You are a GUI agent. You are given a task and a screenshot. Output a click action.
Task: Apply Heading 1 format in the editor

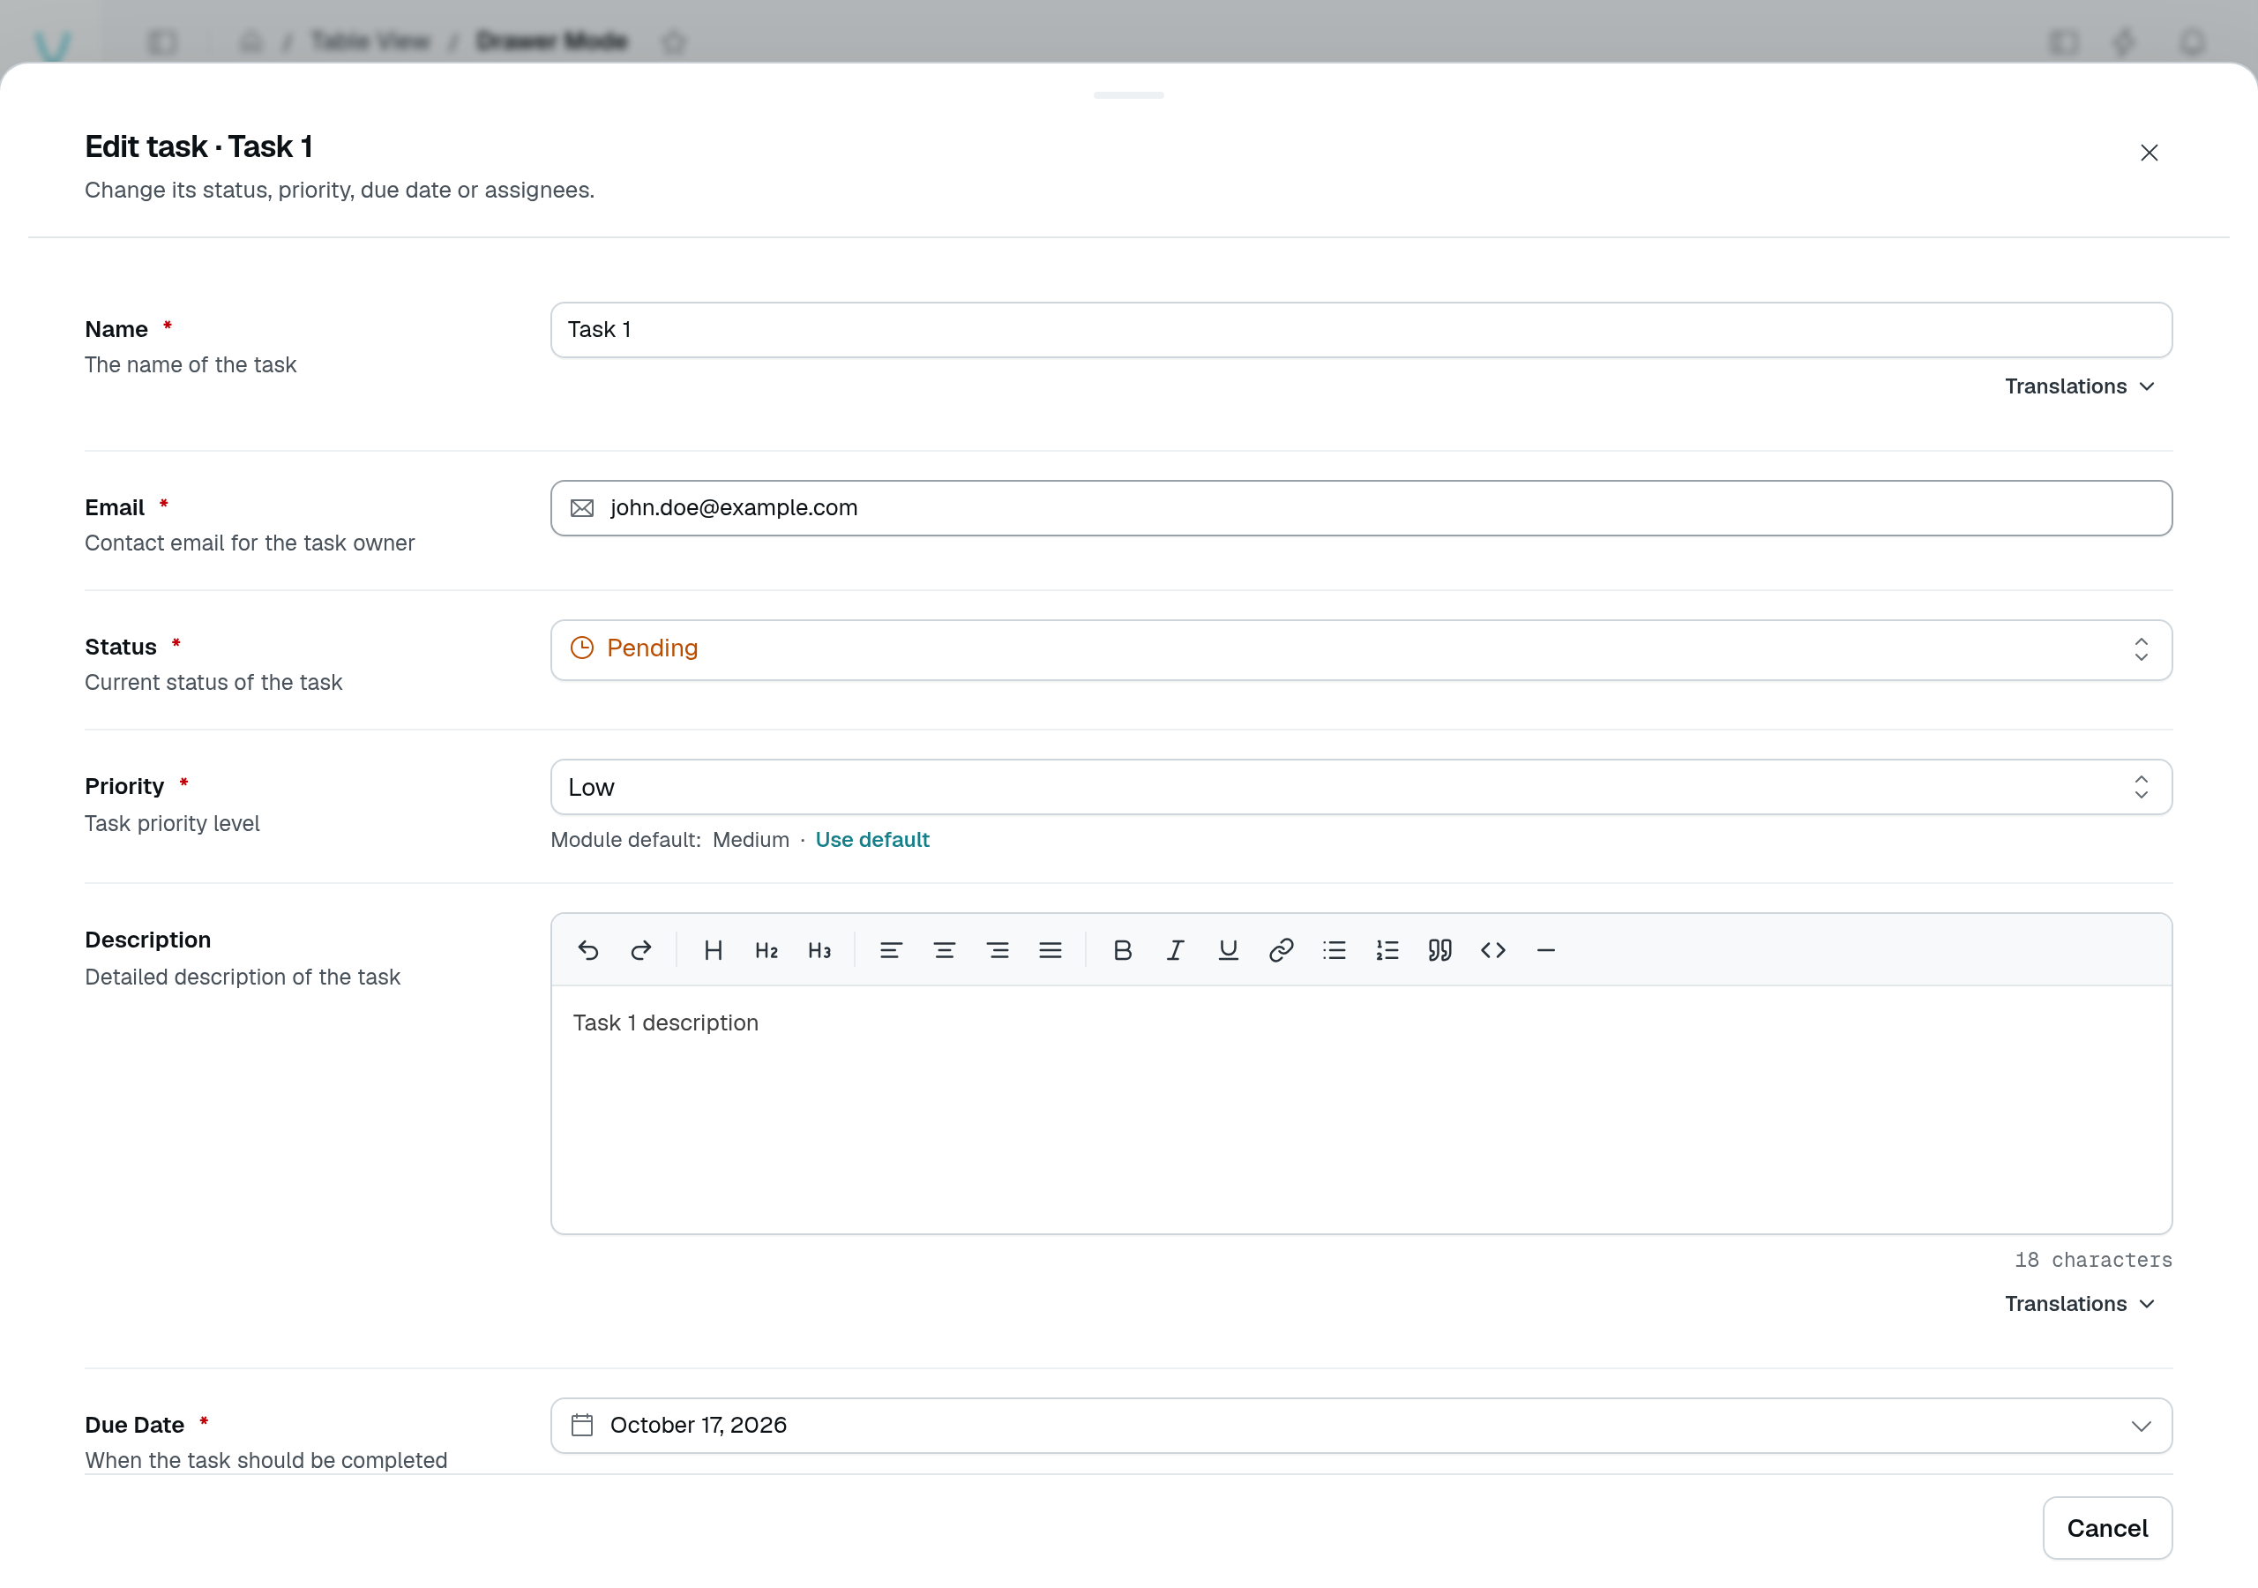714,949
